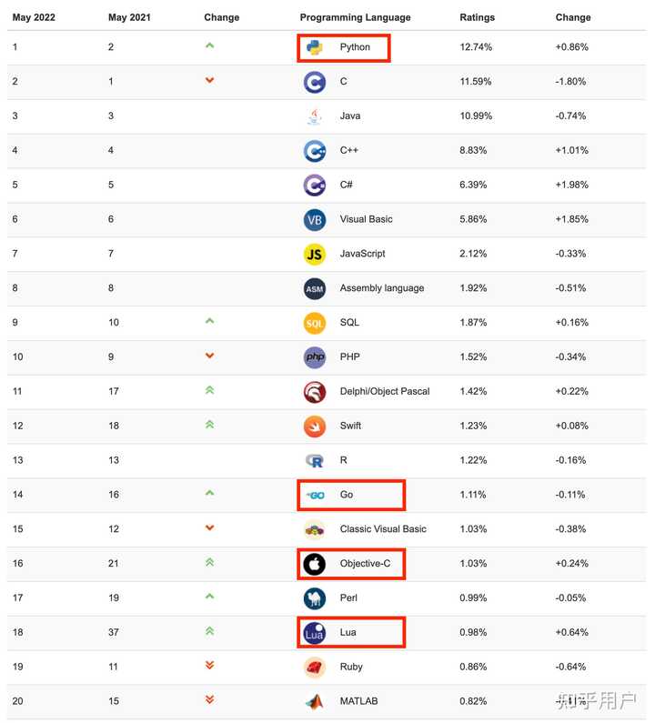Click the orange Swift bird icon

(x=315, y=426)
